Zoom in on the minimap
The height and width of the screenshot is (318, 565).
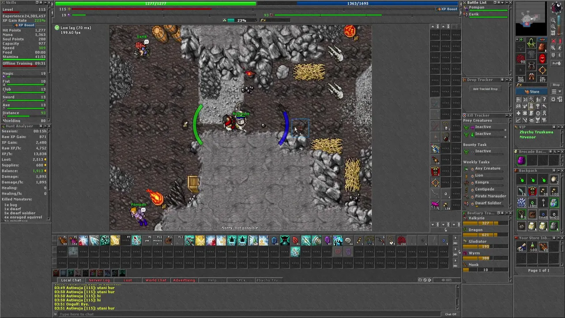click(553, 27)
